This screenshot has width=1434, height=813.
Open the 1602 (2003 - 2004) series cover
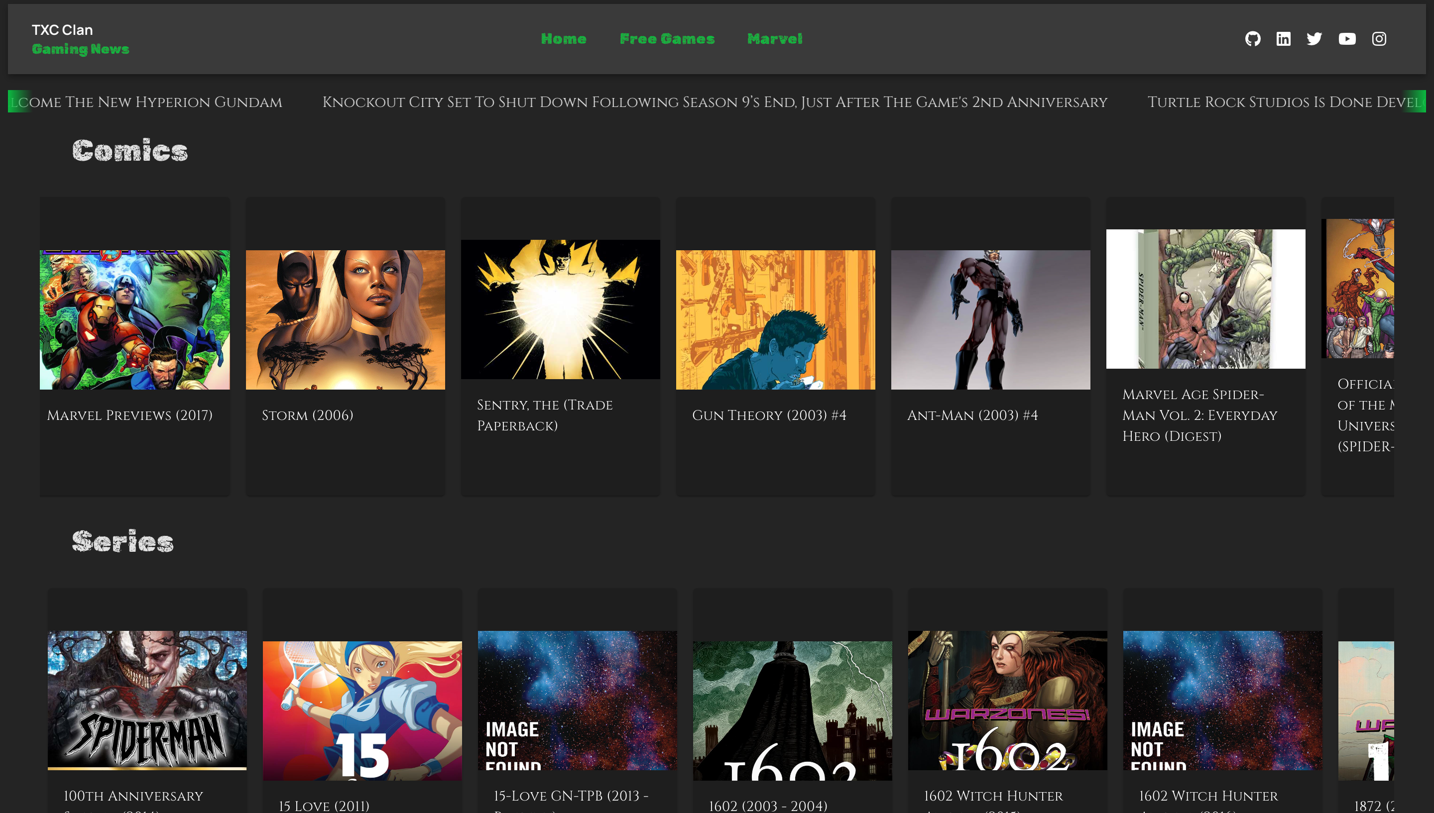[792, 711]
